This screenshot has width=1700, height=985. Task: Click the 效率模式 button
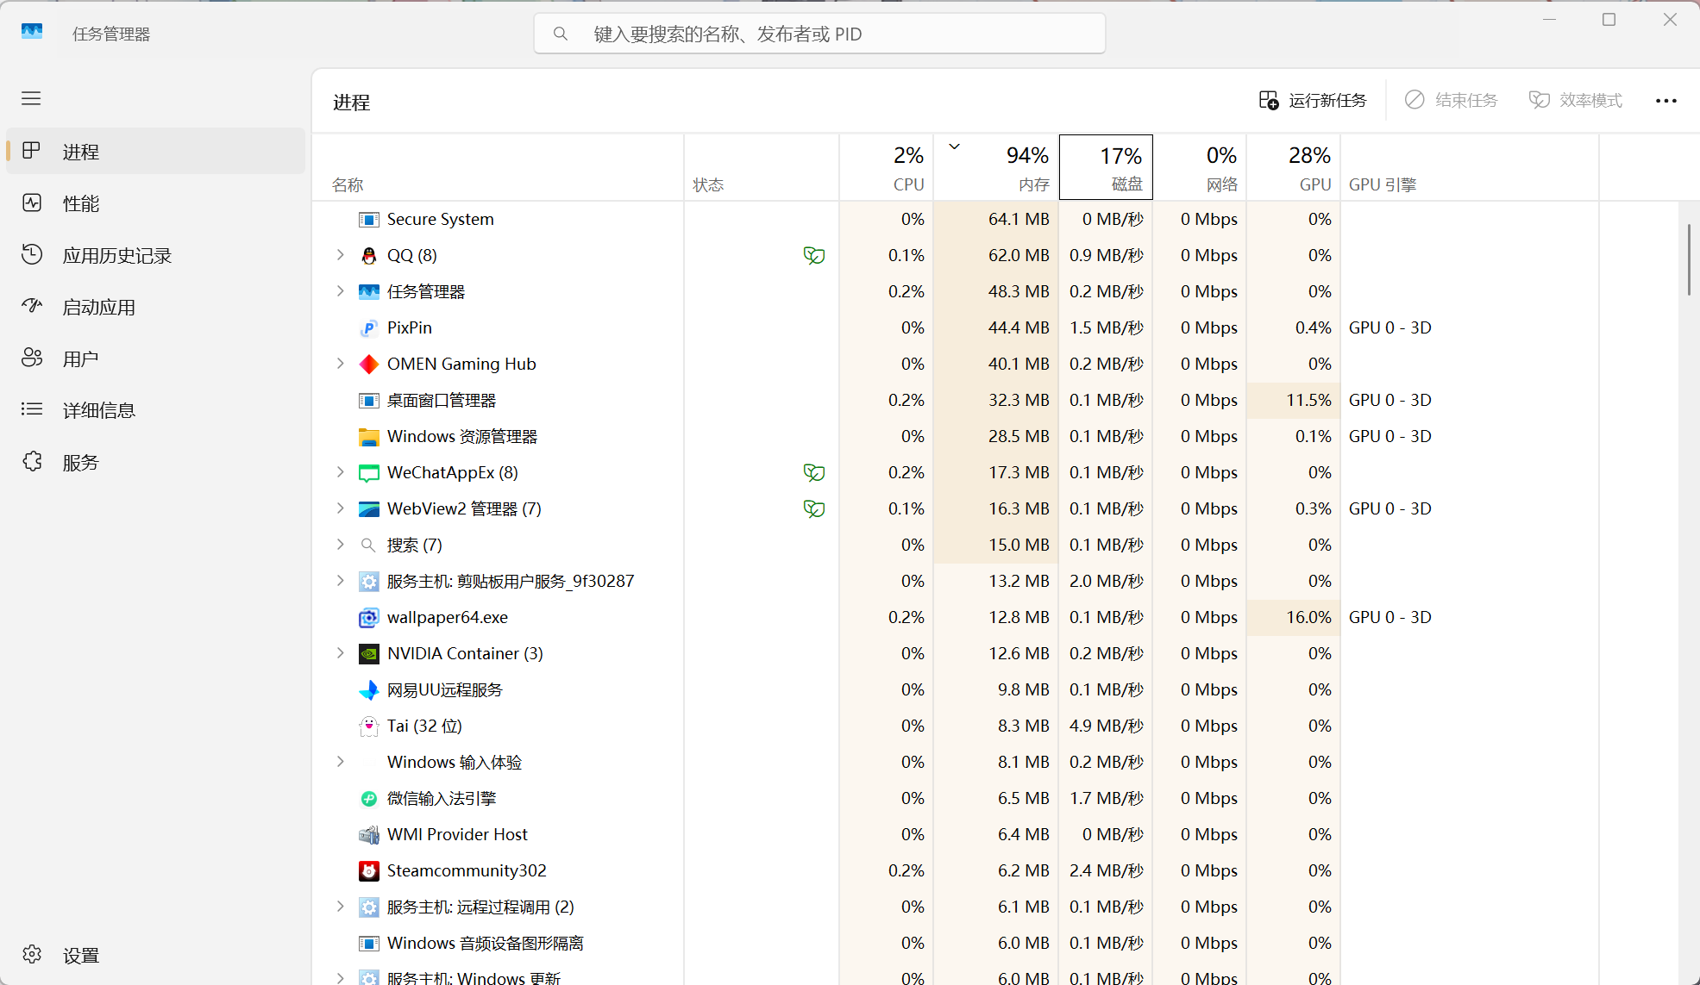1576,101
